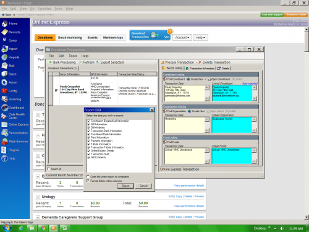Expand Dementia Caregivers Support Group
309x232 pixels.
click(38, 217)
